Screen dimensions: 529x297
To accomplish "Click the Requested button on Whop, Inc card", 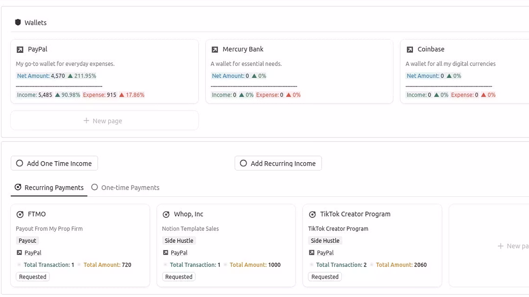I will pyautogui.click(x=179, y=276).
